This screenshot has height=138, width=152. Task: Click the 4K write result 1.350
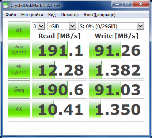117,109
